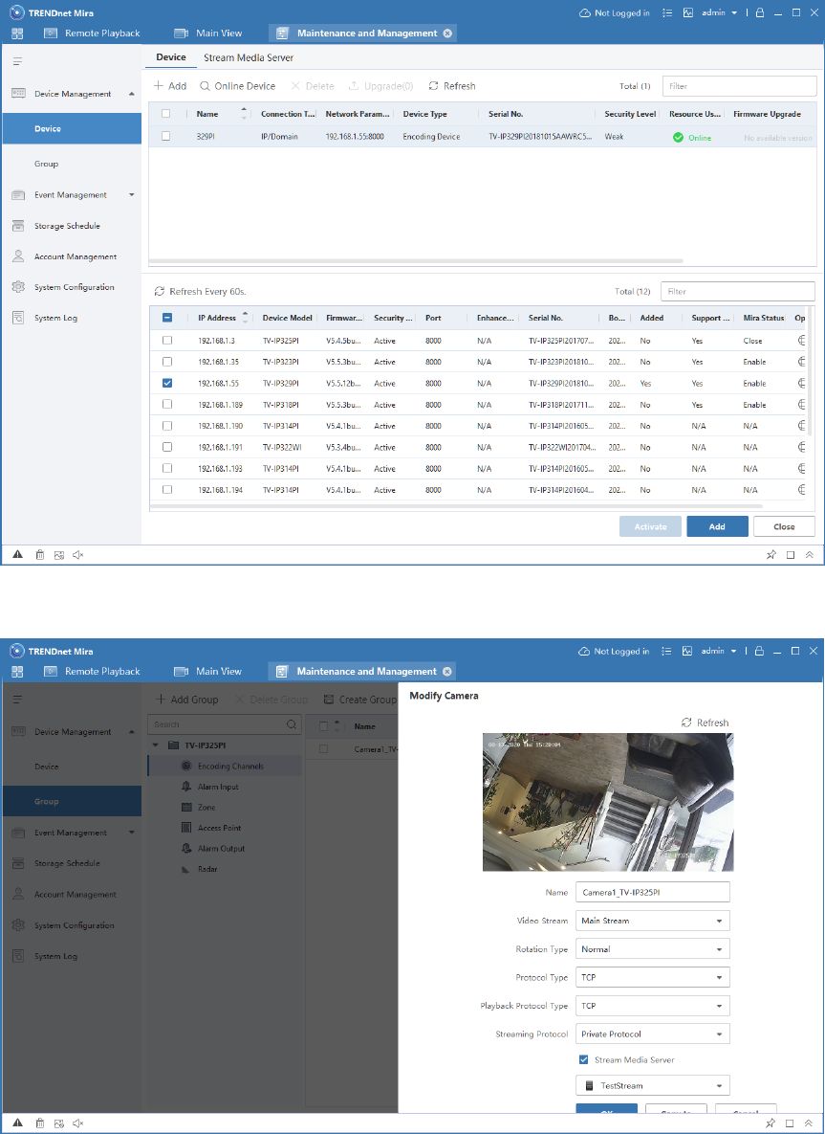The image size is (825, 1134).
Task: Collapse the sidebar with hamburger icon above Device Management
Action: pos(17,61)
